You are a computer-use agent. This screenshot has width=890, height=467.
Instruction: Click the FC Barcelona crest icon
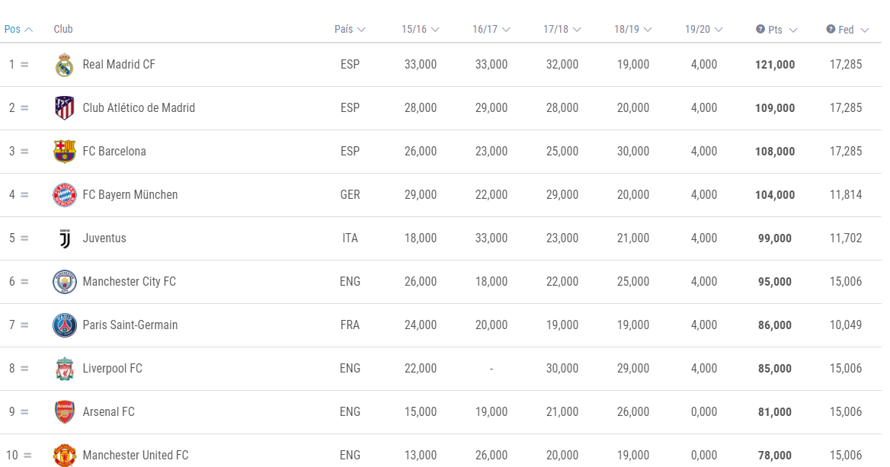click(x=65, y=152)
